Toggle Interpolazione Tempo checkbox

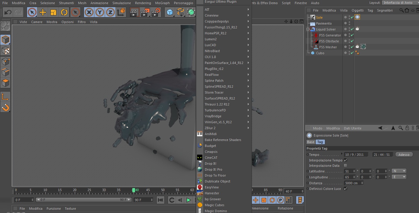(345, 160)
